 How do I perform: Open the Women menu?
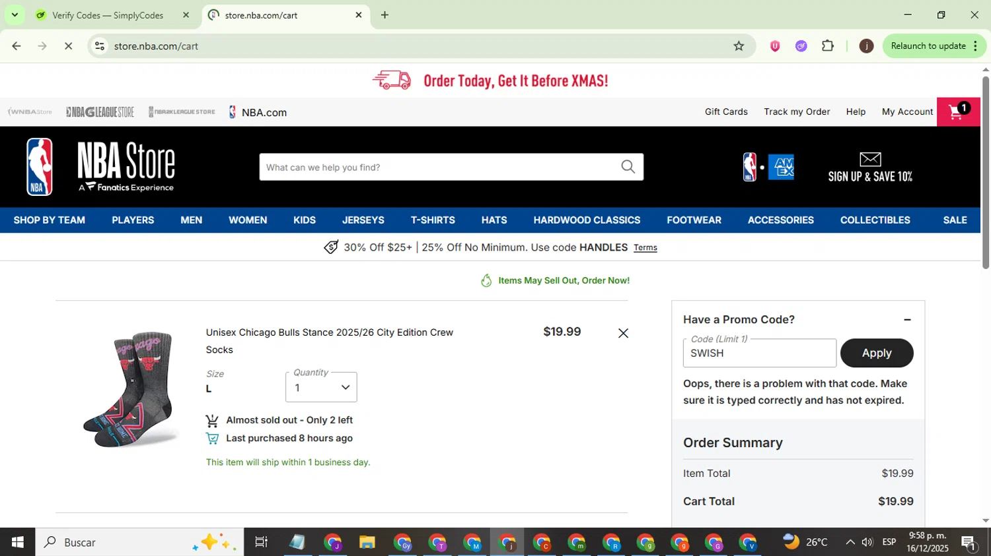coord(248,220)
